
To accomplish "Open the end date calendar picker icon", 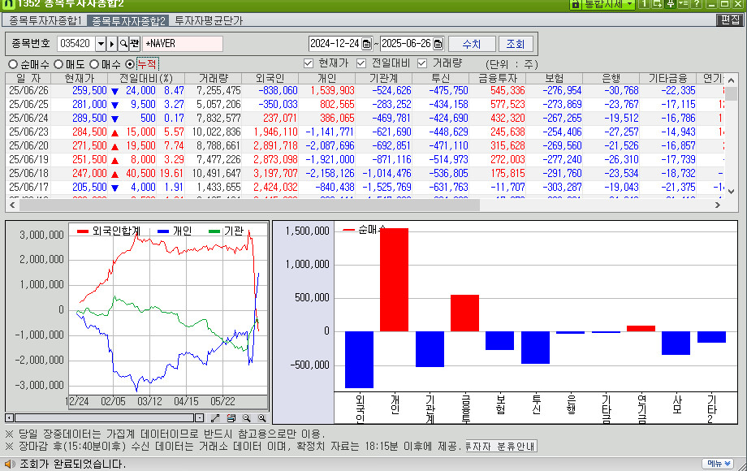I will coord(438,44).
